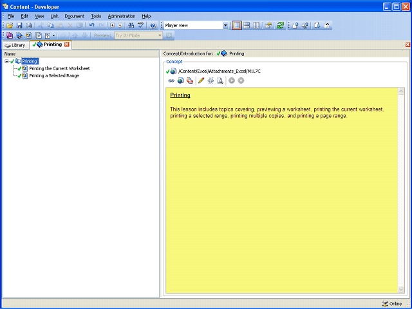Click the Printing heading in concept preview

point(180,95)
